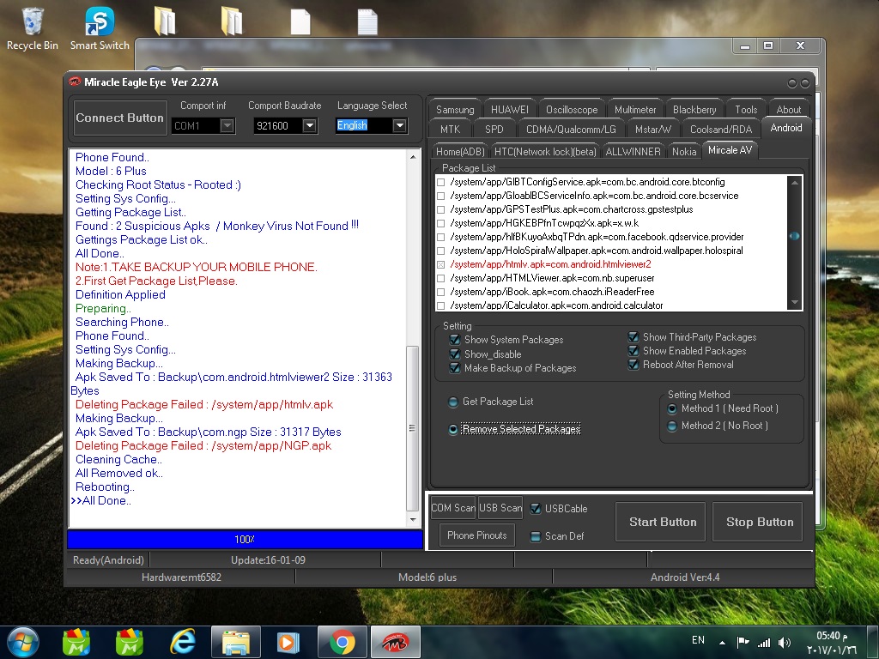Toggle the Scan Def checkbox
Screen dimensions: 879x659
pyautogui.click(x=536, y=536)
